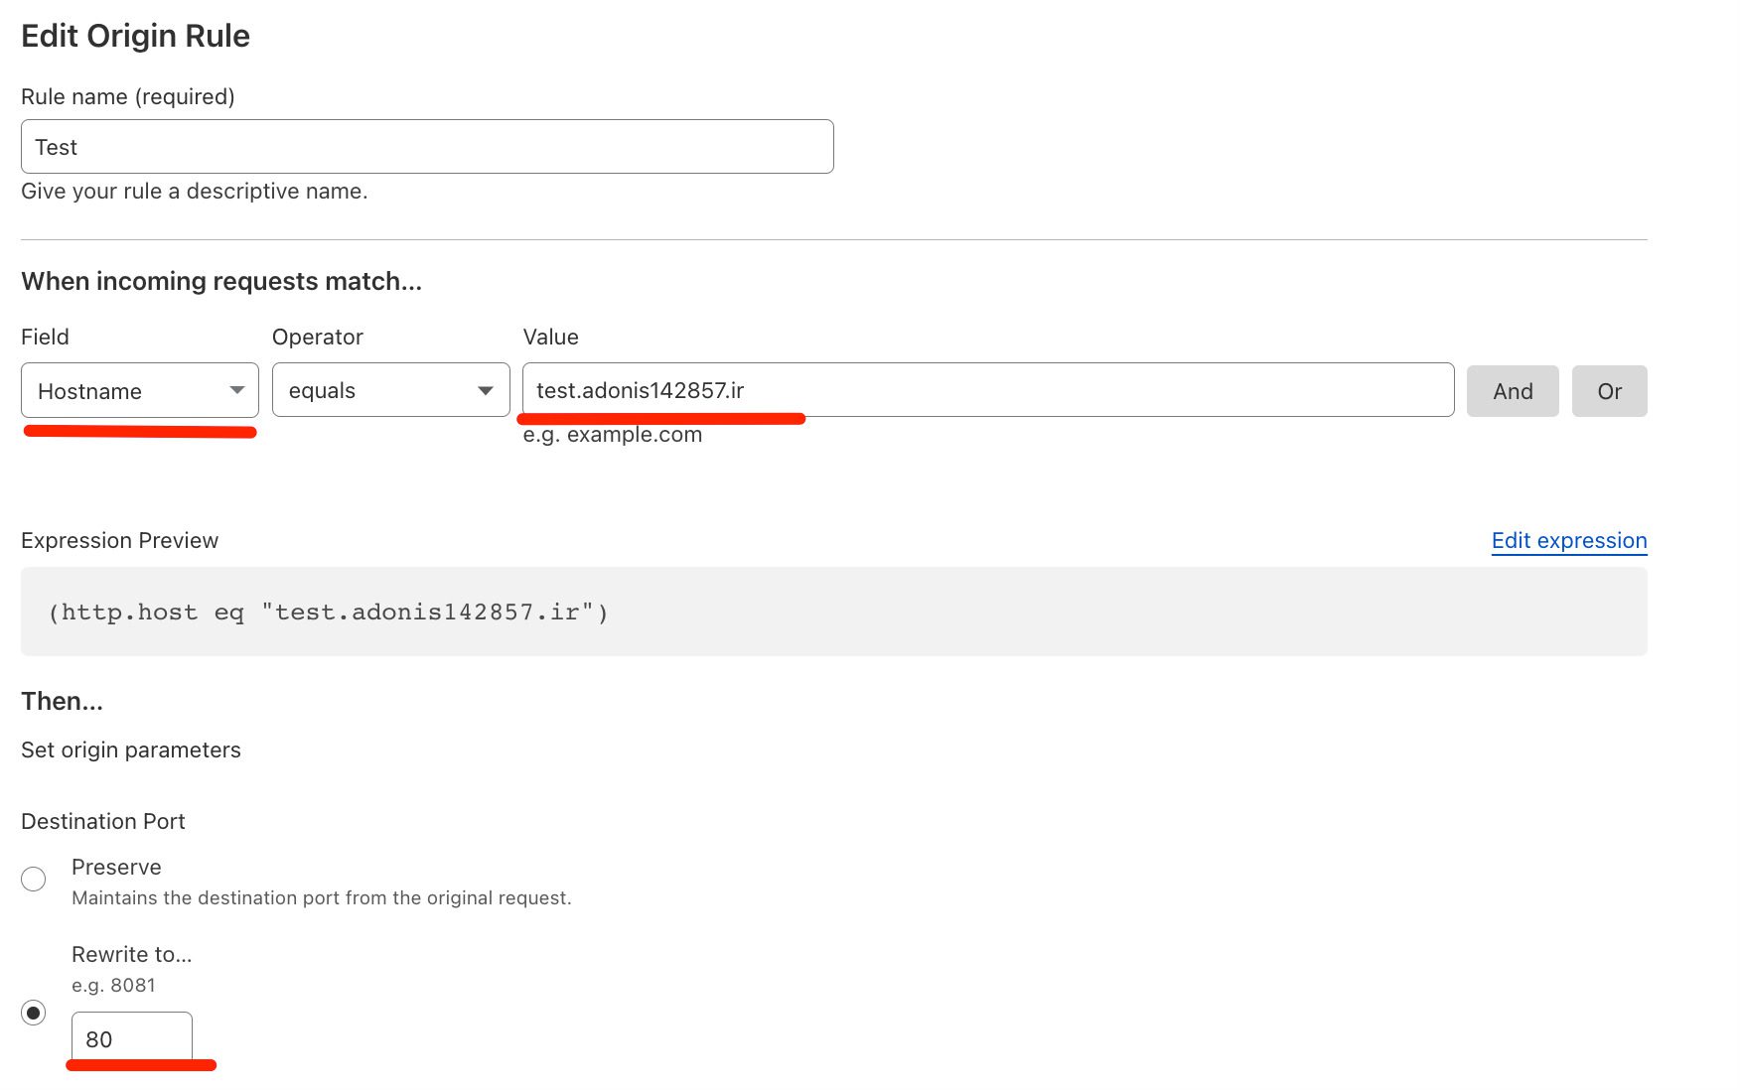
Task: Select the Preserve destination port radio button
Action: click(34, 880)
